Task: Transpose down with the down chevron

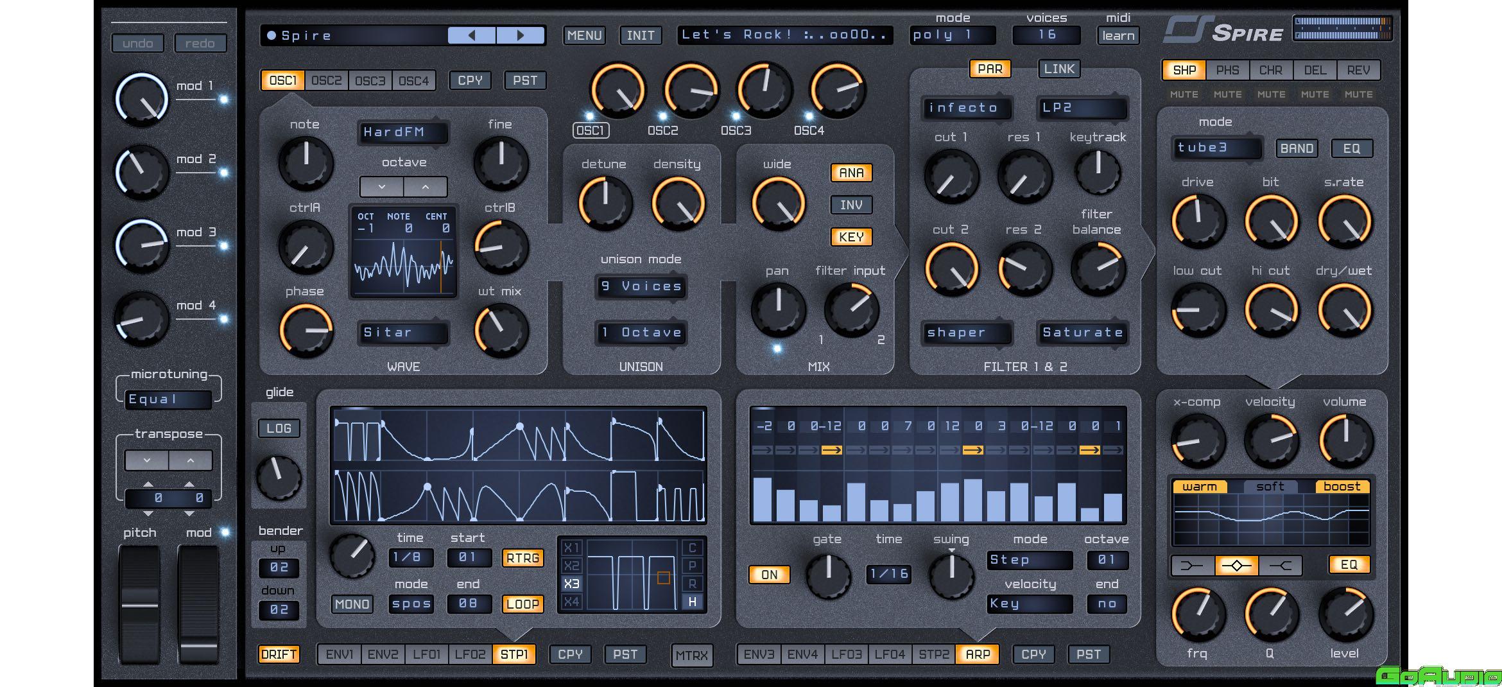Action: (x=147, y=460)
